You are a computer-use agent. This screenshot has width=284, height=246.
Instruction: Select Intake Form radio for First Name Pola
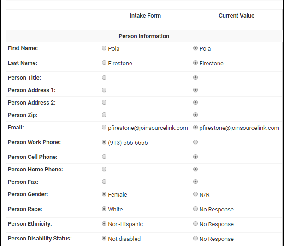coord(104,48)
